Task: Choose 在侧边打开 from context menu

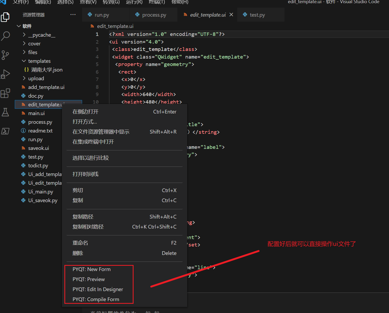Action: click(x=125, y=112)
